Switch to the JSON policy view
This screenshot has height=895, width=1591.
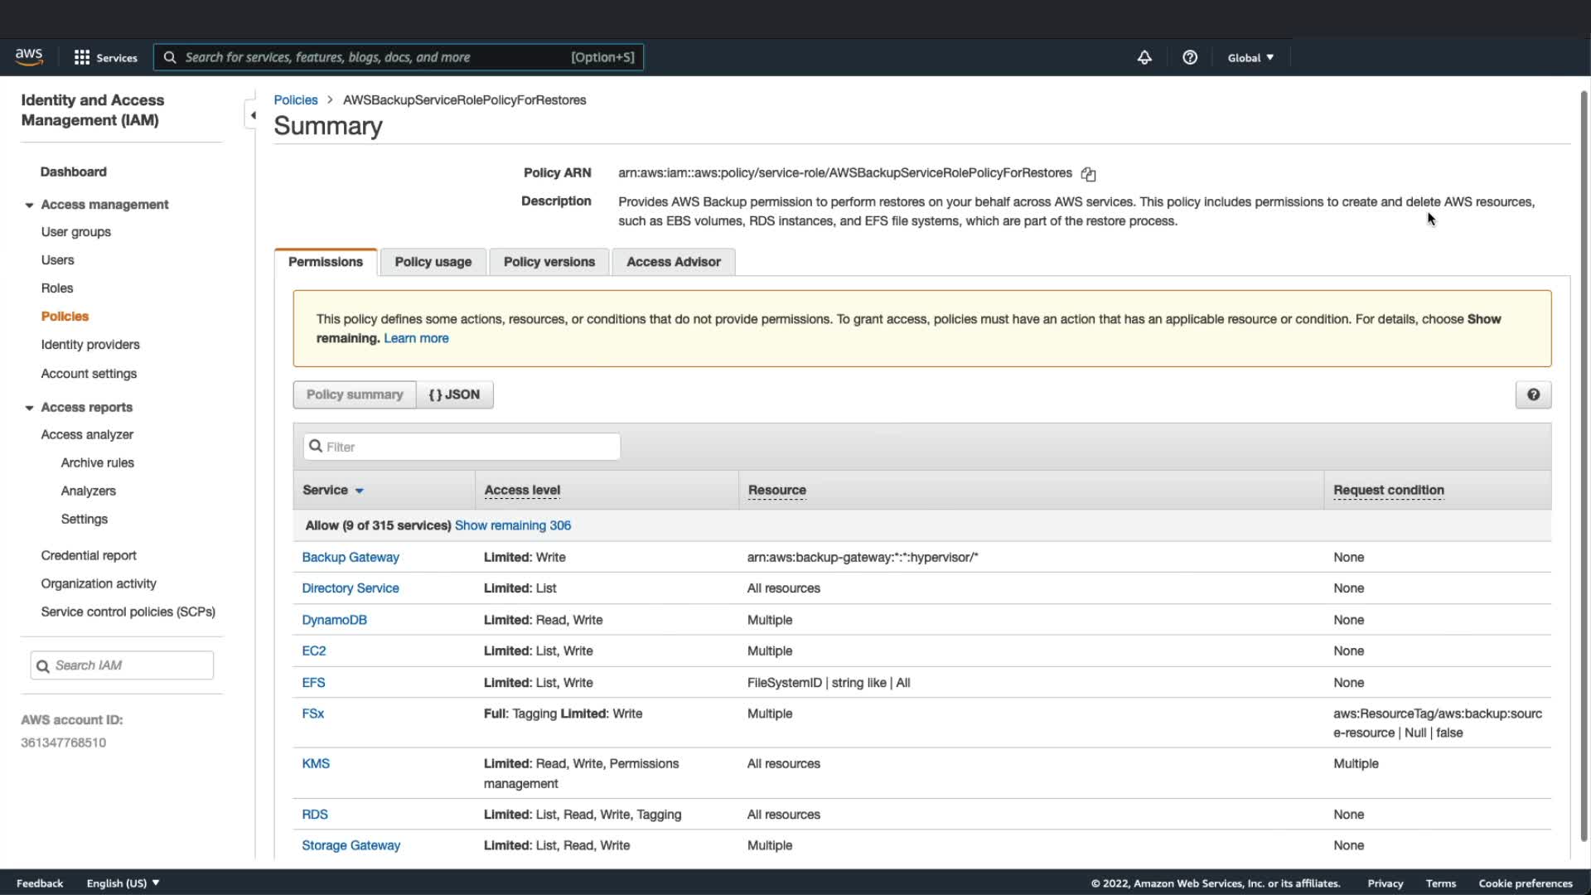pos(454,394)
